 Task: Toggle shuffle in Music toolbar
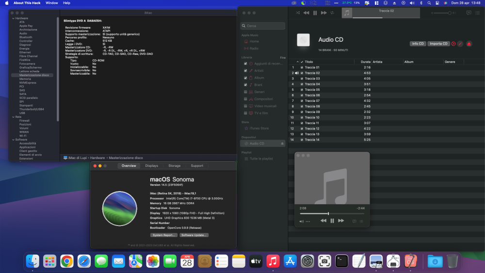click(298, 13)
